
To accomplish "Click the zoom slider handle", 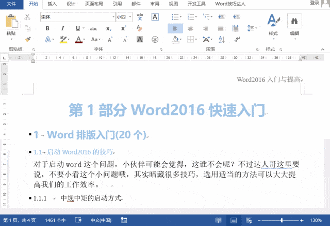I will pyautogui.click(x=282, y=220).
